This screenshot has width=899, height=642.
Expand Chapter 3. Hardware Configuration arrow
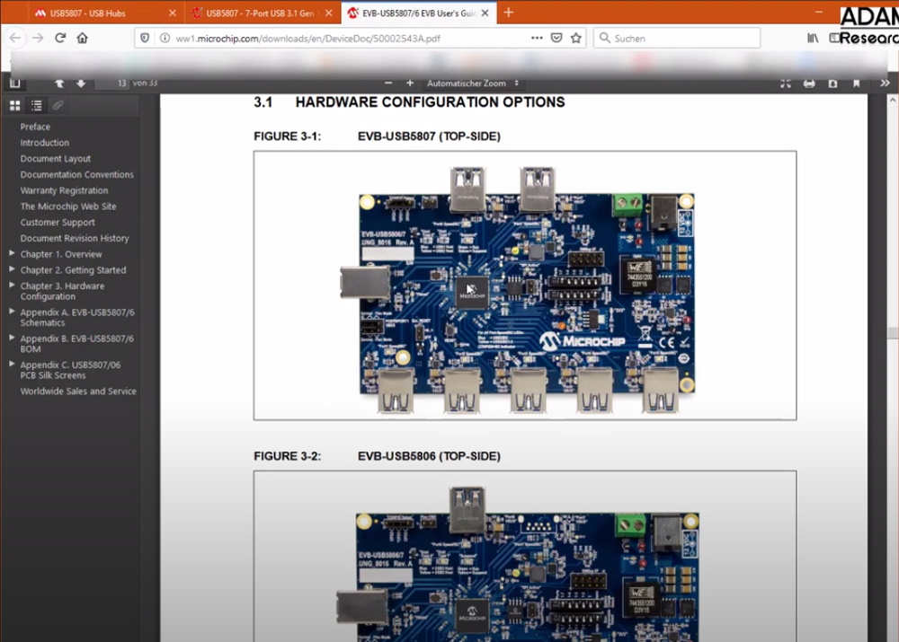(x=12, y=285)
